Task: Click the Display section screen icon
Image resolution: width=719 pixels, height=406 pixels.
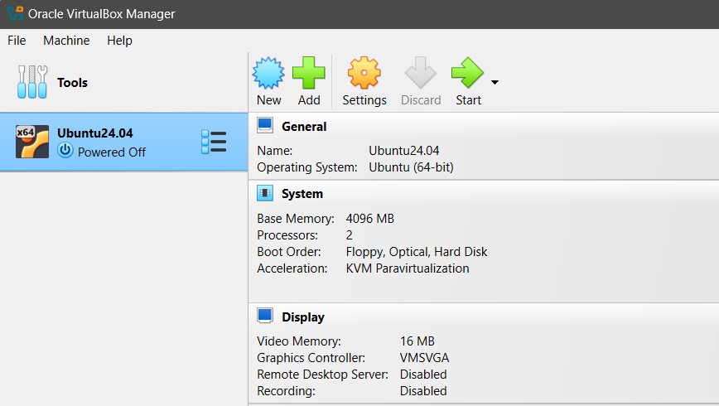Action: pos(265,317)
